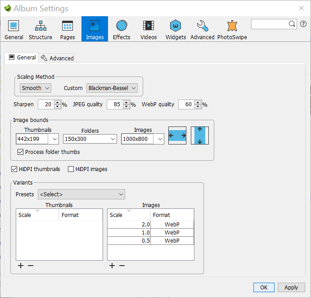
Task: Expand the Blackman-Bessel custom dropdown
Action: (x=112, y=88)
